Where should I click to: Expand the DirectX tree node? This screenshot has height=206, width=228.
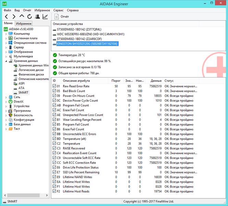click(x=6, y=102)
